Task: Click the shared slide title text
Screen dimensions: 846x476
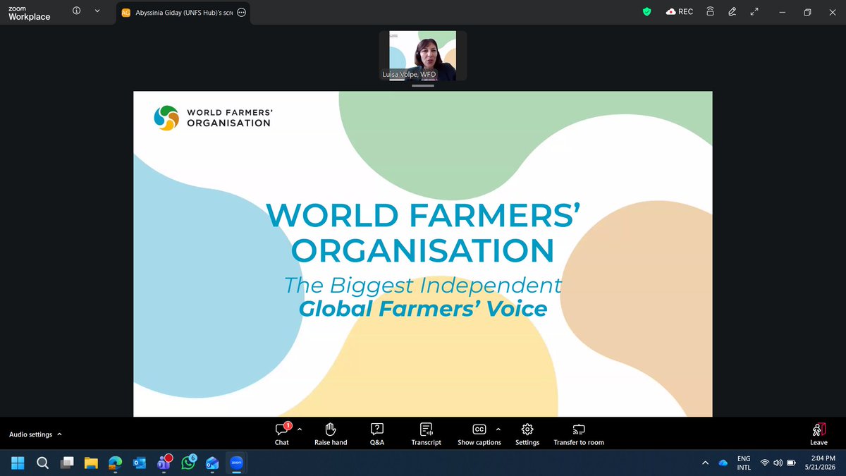Action: (423, 232)
